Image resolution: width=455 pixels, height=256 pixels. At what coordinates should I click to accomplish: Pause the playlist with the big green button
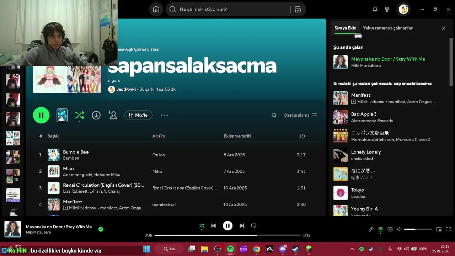41,115
